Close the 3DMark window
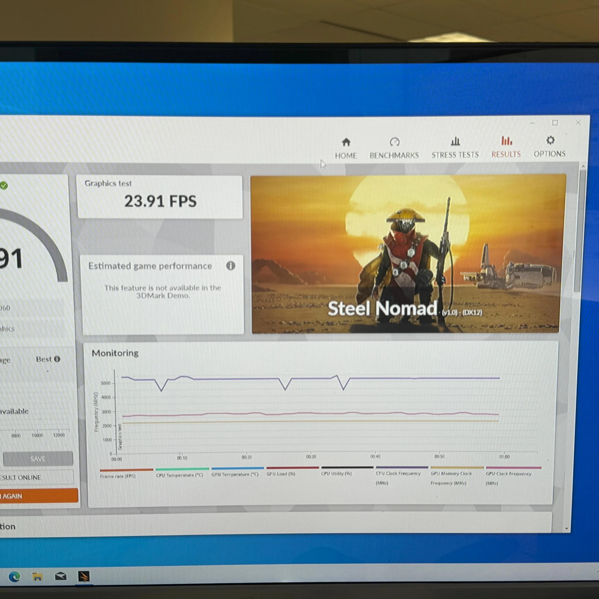The width and height of the screenshot is (599, 599). 578,123
